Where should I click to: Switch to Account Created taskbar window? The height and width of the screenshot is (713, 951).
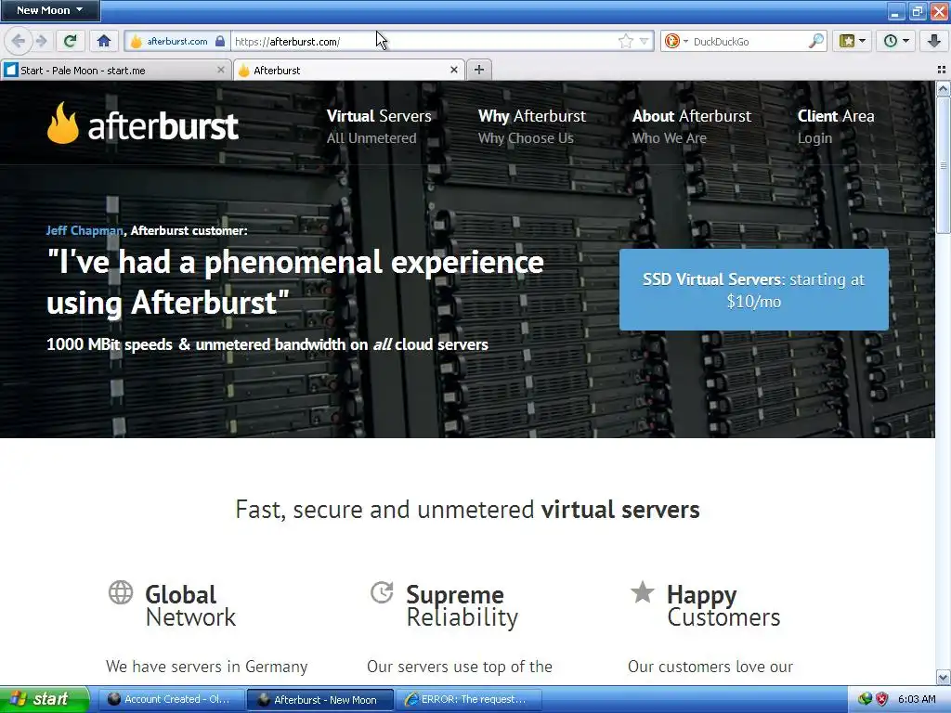pos(171,699)
